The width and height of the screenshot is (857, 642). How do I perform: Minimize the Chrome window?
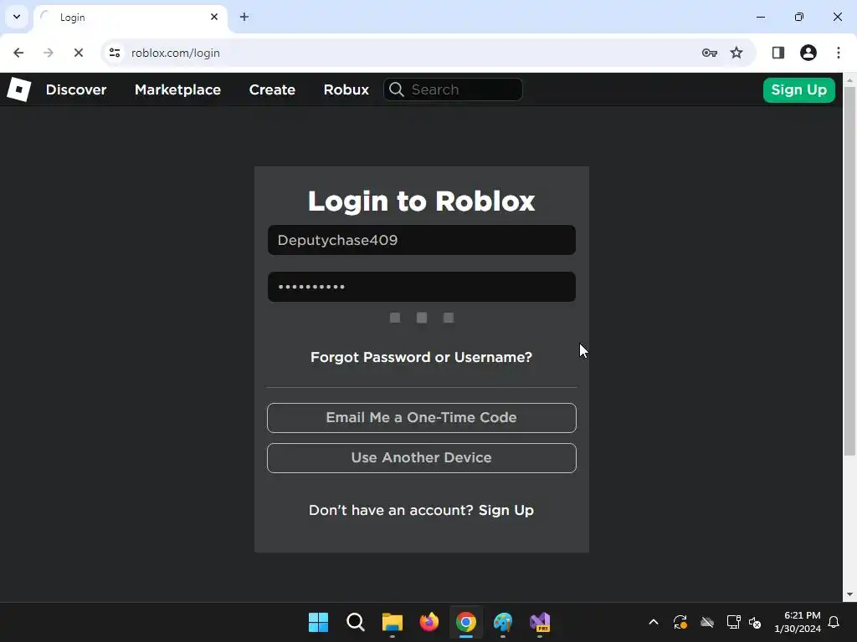click(760, 17)
